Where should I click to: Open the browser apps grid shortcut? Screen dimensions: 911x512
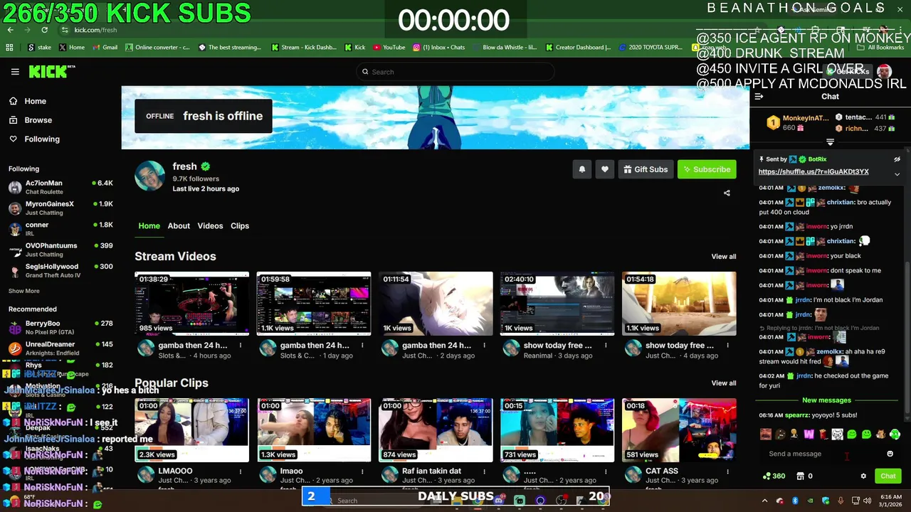(x=9, y=48)
